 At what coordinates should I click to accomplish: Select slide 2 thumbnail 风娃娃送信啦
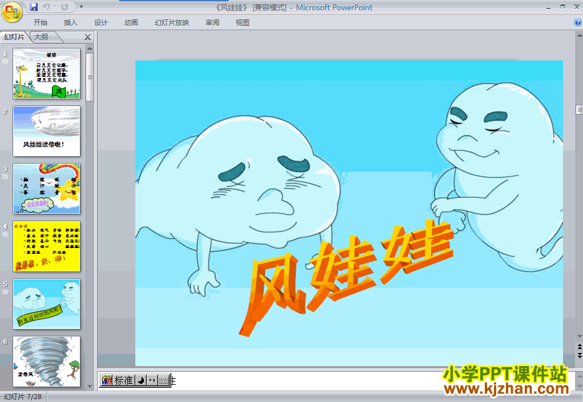(46, 131)
